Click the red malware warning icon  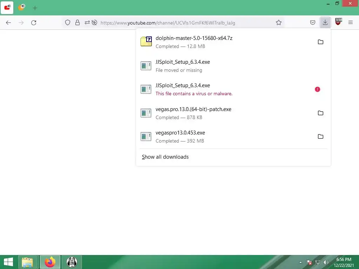[317, 89]
